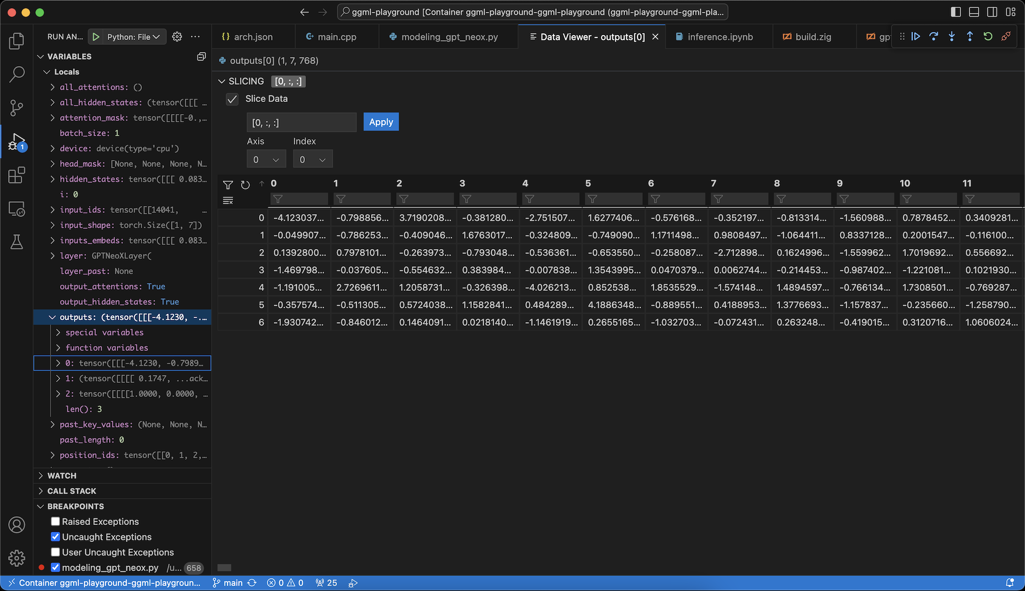Open the Remote Explorer view

pyautogui.click(x=17, y=209)
